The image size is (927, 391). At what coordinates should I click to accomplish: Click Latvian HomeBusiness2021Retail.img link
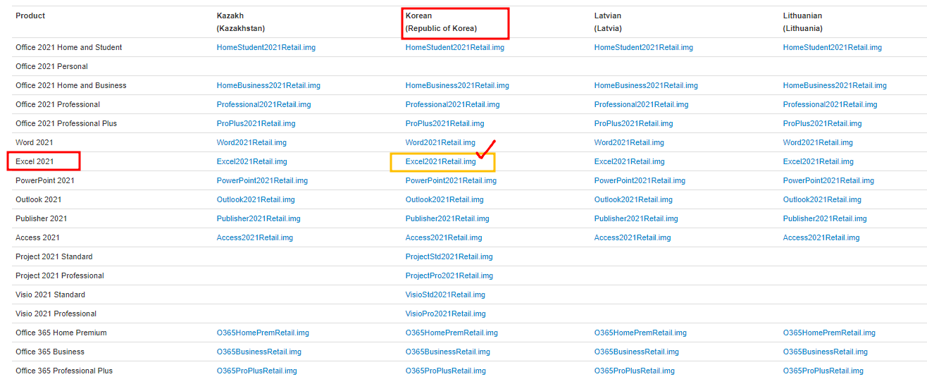click(x=646, y=85)
